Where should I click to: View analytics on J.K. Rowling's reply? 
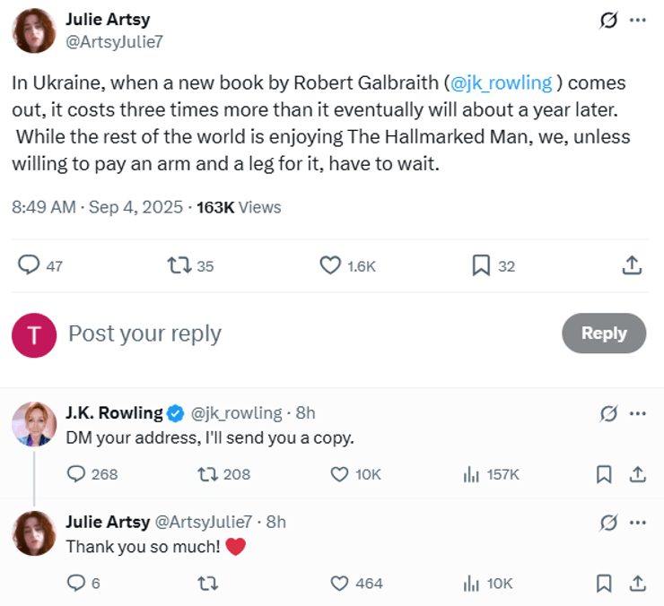[471, 474]
